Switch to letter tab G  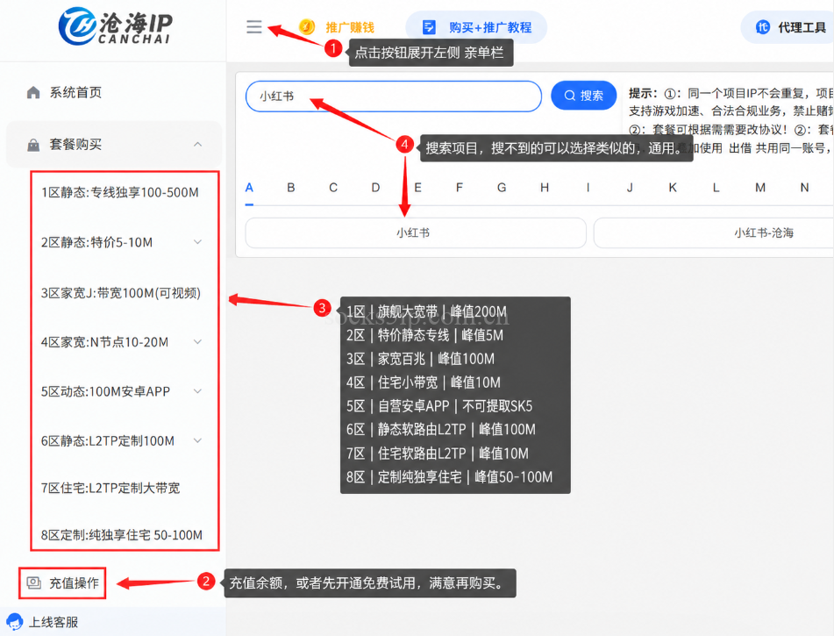[502, 188]
